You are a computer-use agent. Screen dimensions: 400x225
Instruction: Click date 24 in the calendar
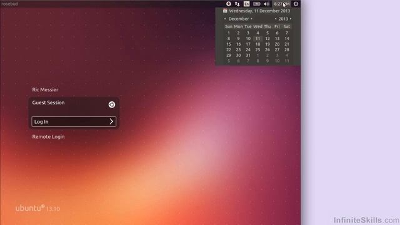point(248,50)
